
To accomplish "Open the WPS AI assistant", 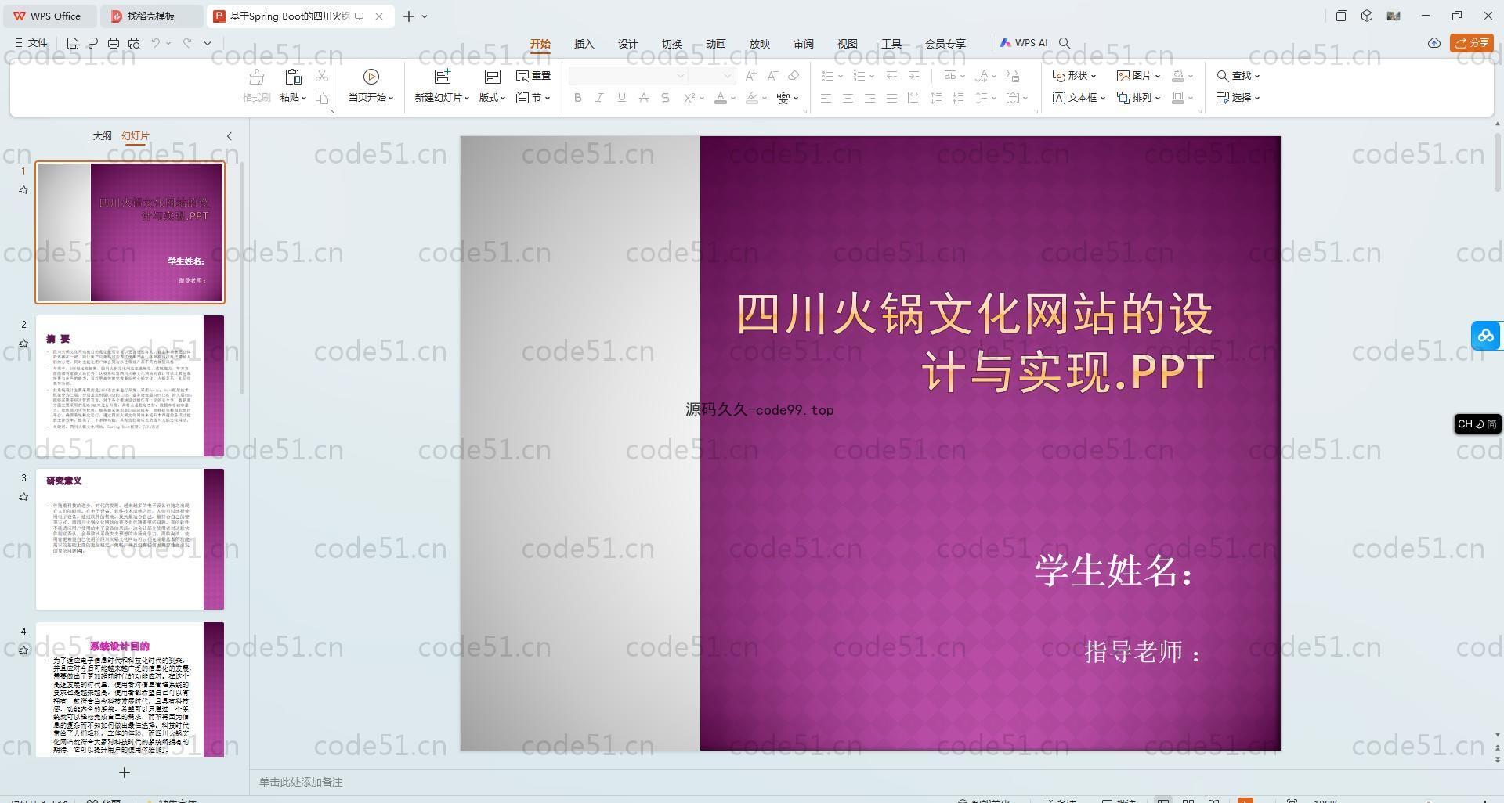I will pos(1024,43).
